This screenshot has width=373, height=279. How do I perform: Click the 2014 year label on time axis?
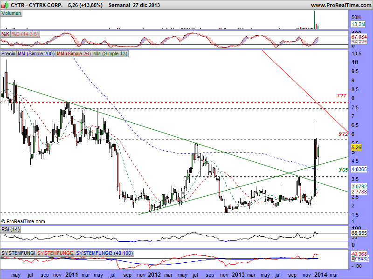[x=321, y=275]
